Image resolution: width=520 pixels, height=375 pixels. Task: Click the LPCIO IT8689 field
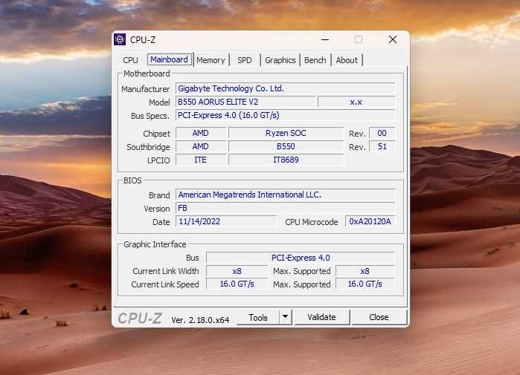click(x=286, y=160)
